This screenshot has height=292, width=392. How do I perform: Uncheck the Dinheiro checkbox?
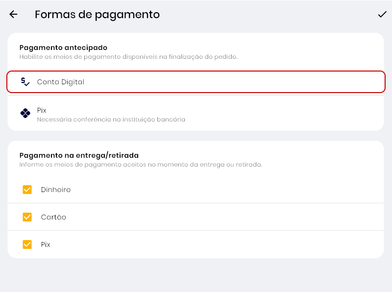pyautogui.click(x=27, y=190)
